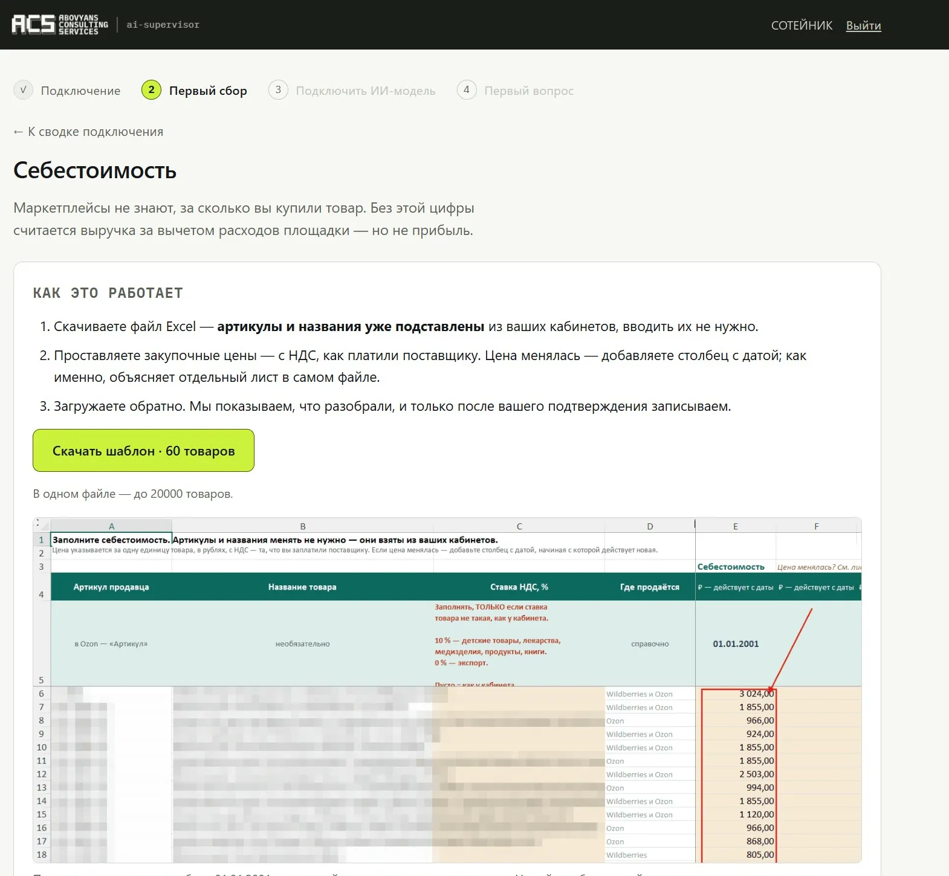The height and width of the screenshot is (876, 949).
Task: Click the "необязательно" hint cell in preview
Action: [x=302, y=644]
